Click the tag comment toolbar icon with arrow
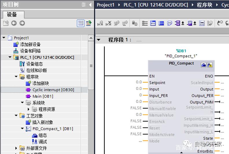 (191, 23)
